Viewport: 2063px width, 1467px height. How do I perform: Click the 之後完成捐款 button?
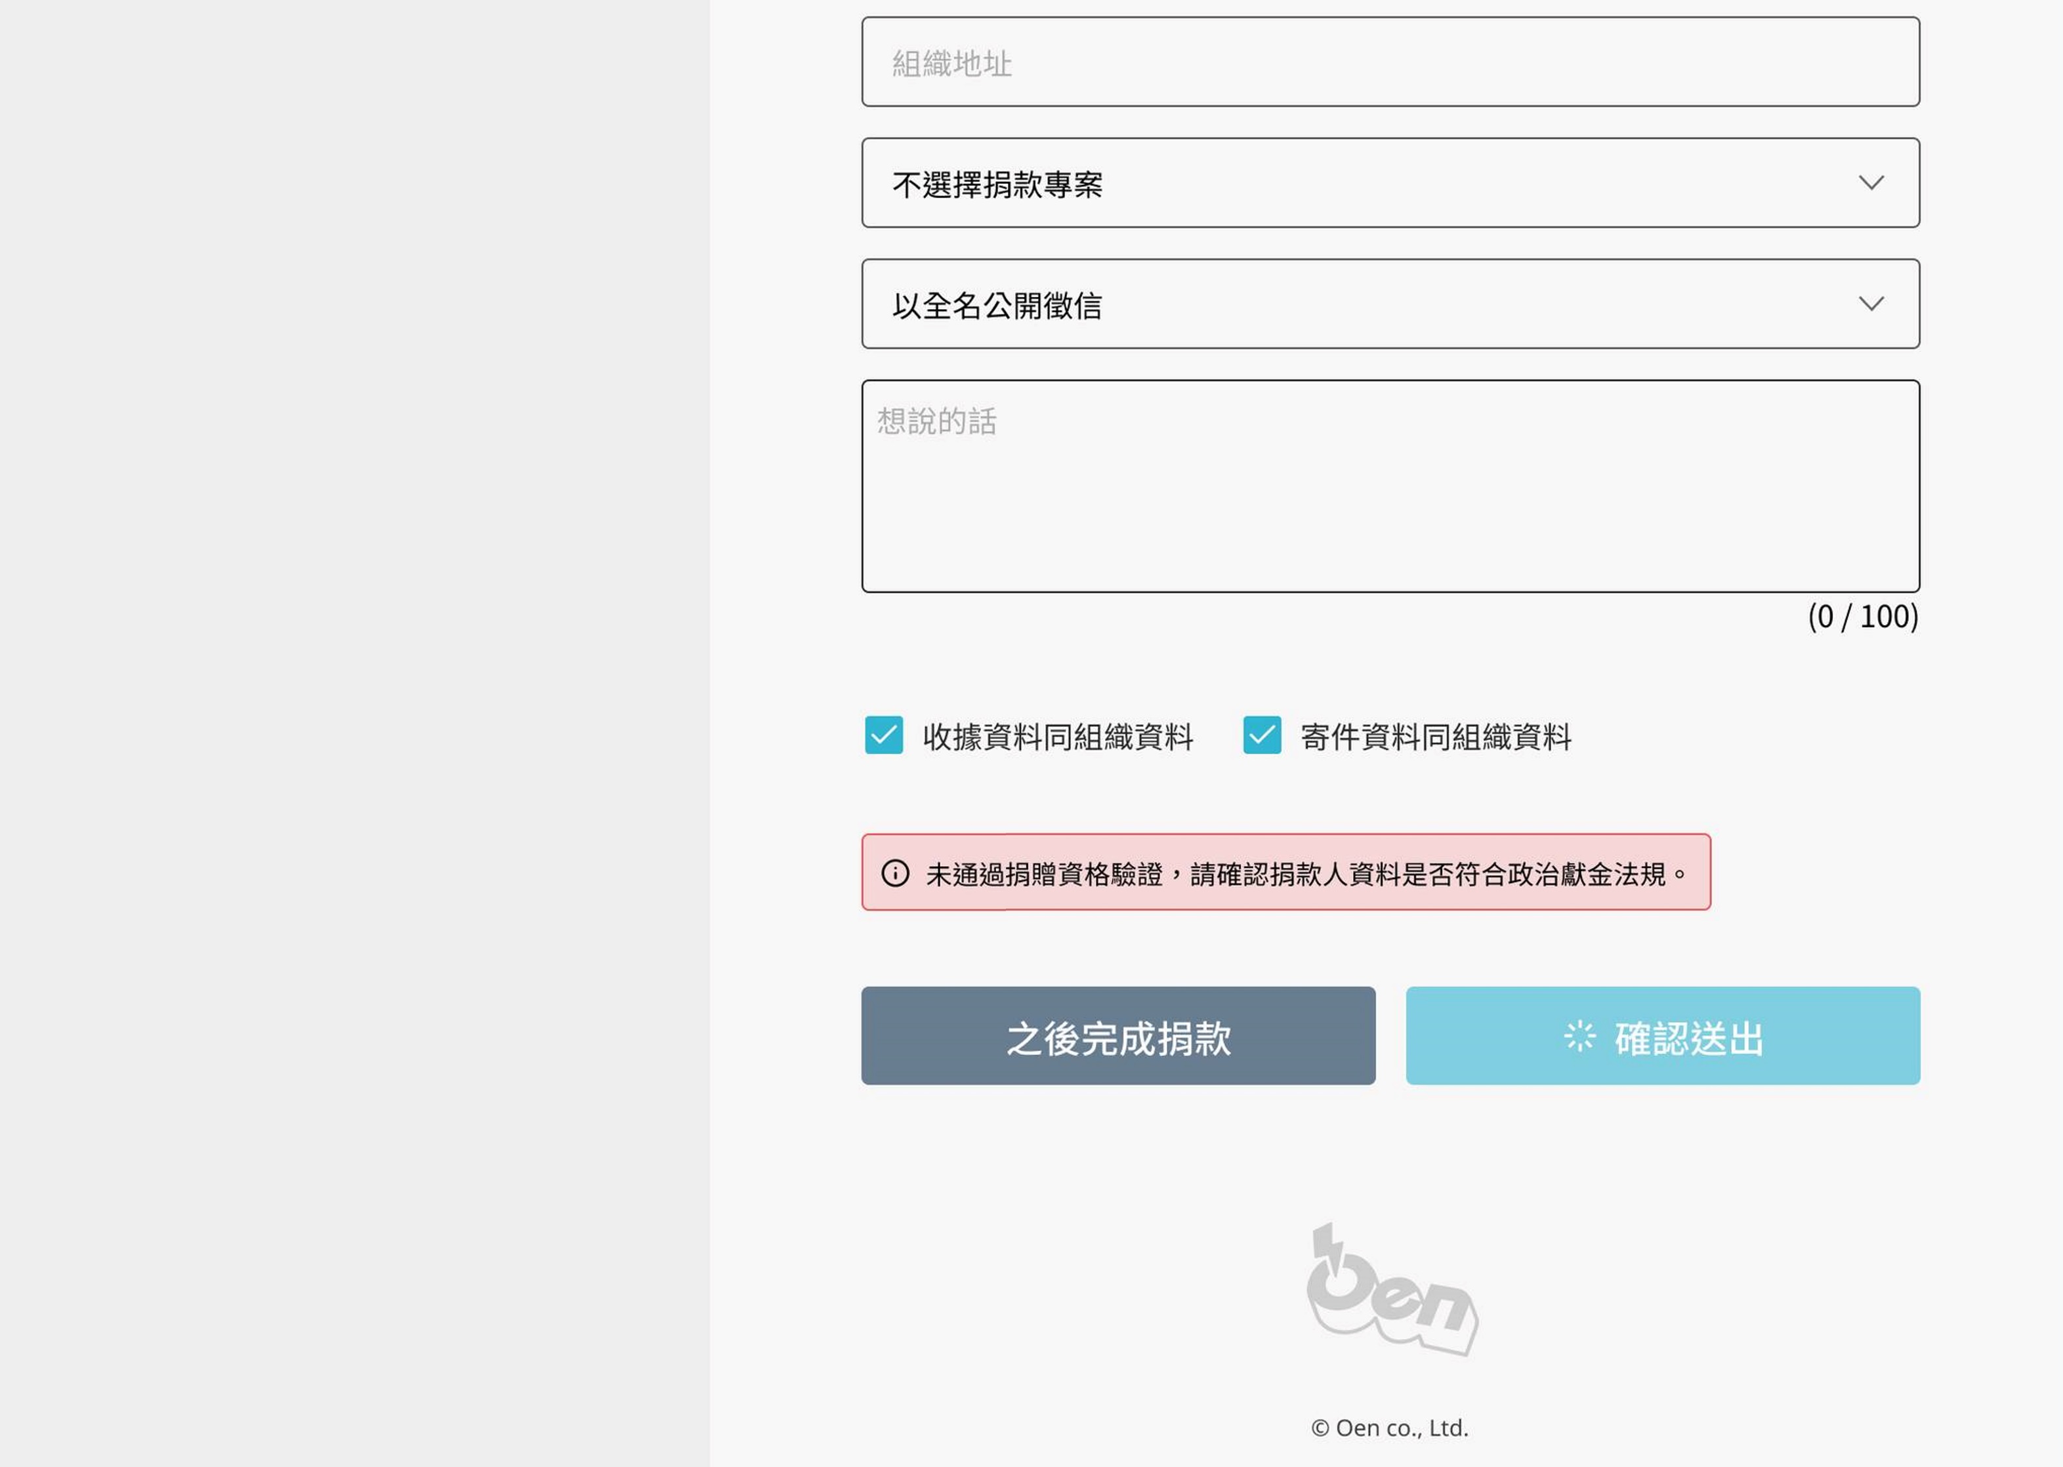pyautogui.click(x=1118, y=1035)
